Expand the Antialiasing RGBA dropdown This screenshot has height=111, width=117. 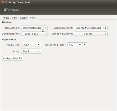31,45
